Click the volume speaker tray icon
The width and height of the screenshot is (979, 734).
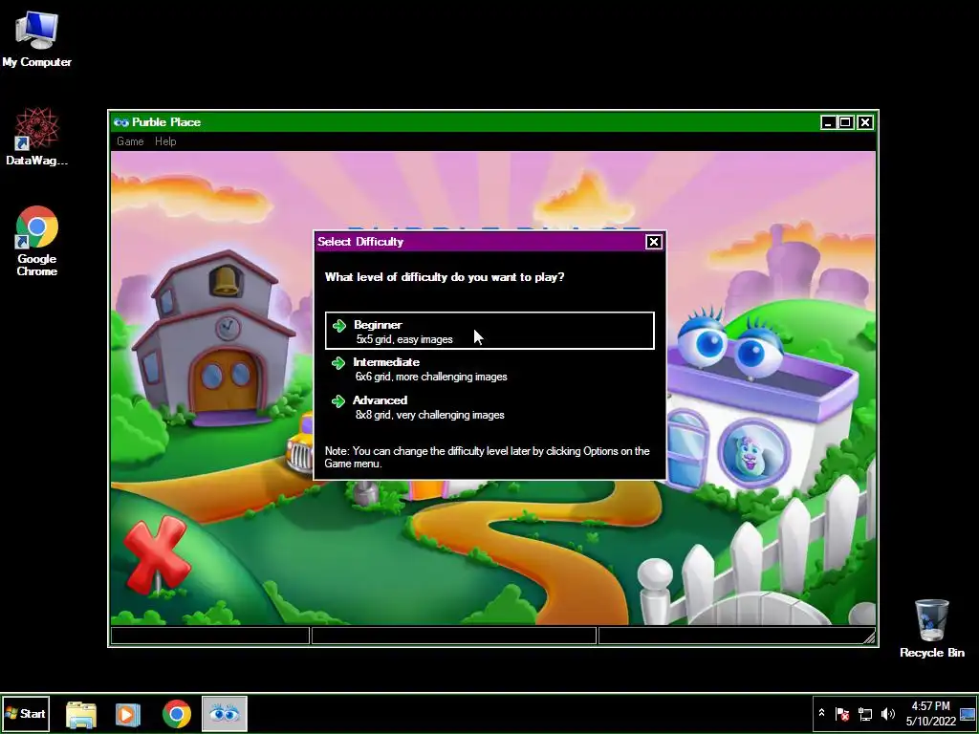[x=887, y=713]
